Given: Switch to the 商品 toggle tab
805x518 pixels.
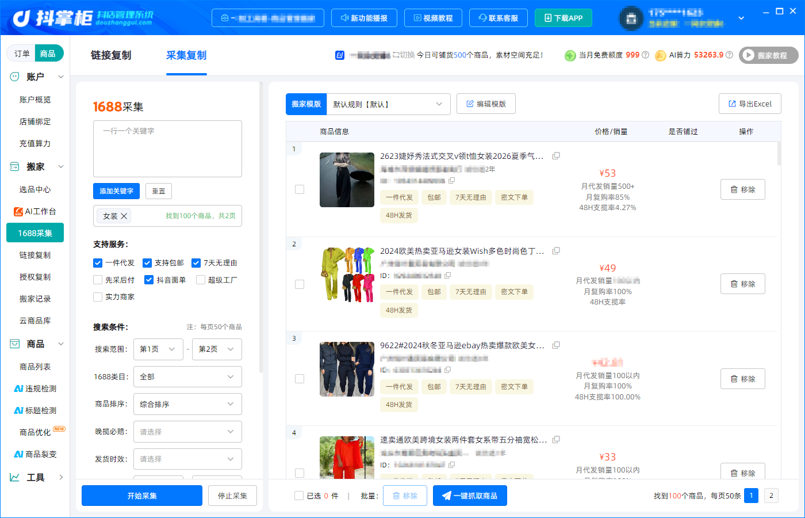Looking at the screenshot, I should [x=48, y=54].
